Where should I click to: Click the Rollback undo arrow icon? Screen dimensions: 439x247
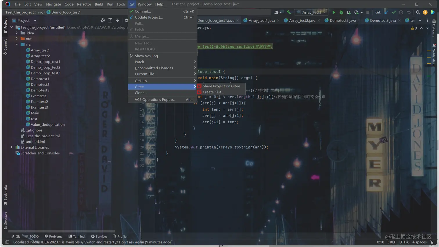click(409, 12)
